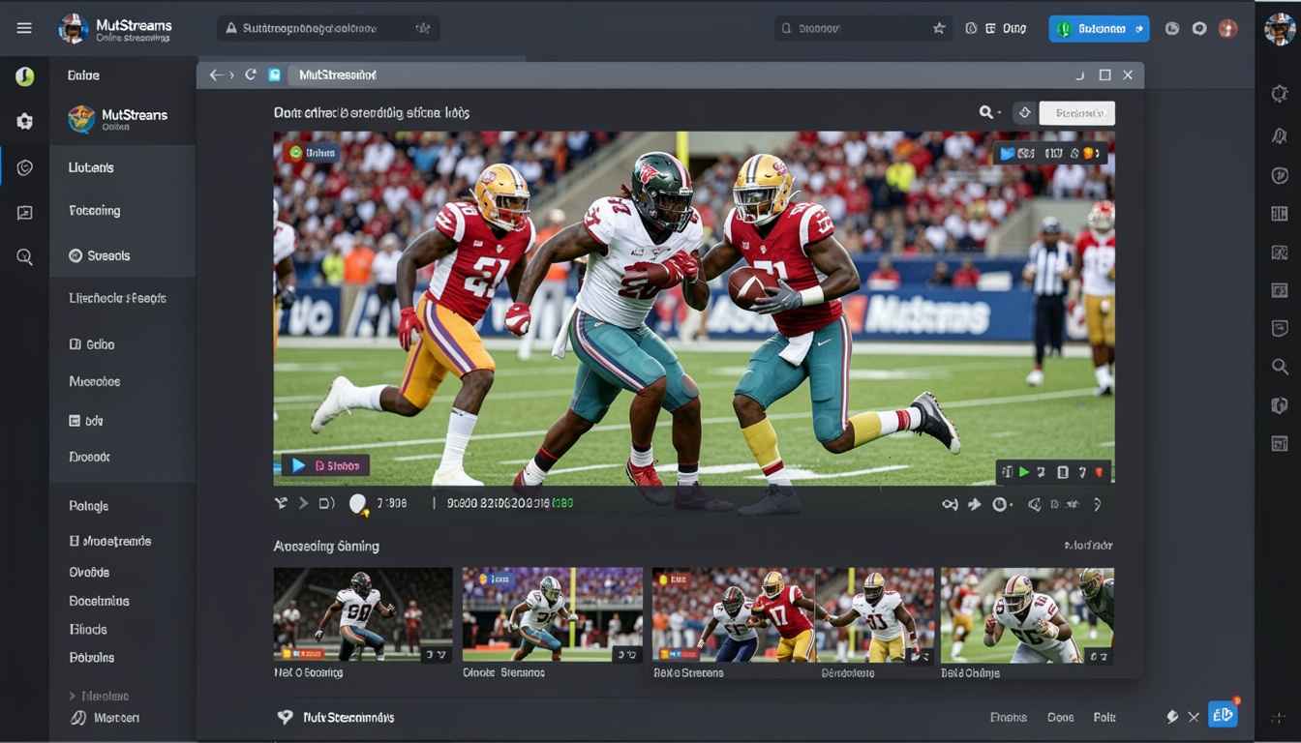Open the Polk link in bottom bar
Viewport: 1301px width, 743px height.
click(1104, 718)
